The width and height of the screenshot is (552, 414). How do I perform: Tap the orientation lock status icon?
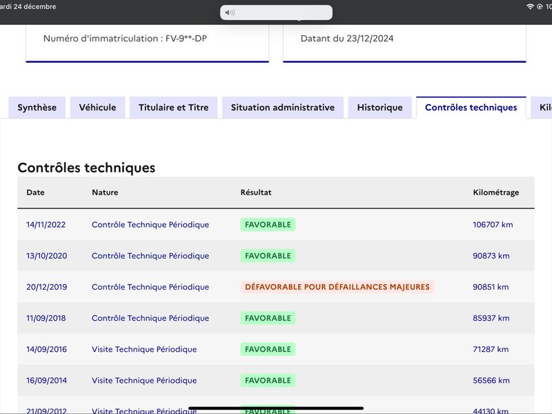point(540,6)
